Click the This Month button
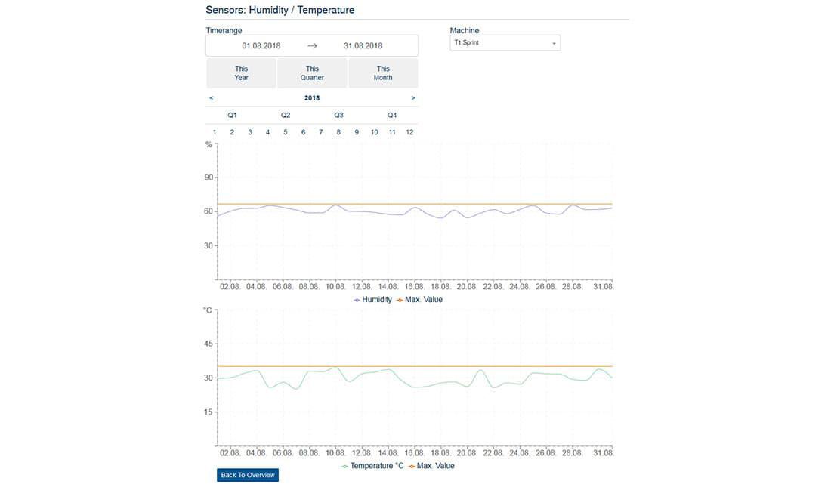This screenshot has height=484, width=831. pos(383,73)
